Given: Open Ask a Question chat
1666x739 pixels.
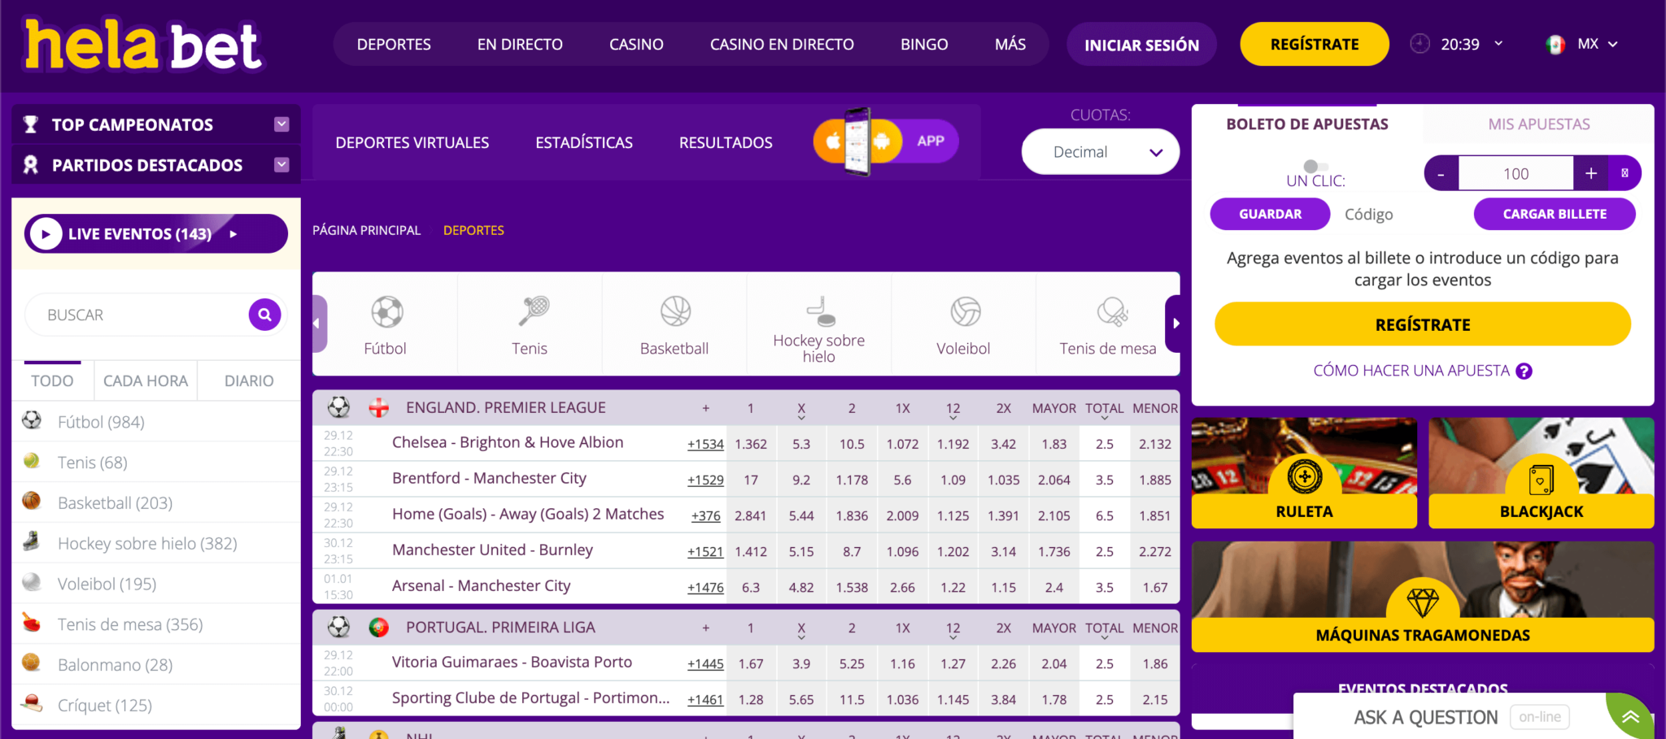Looking at the screenshot, I should point(1426,717).
